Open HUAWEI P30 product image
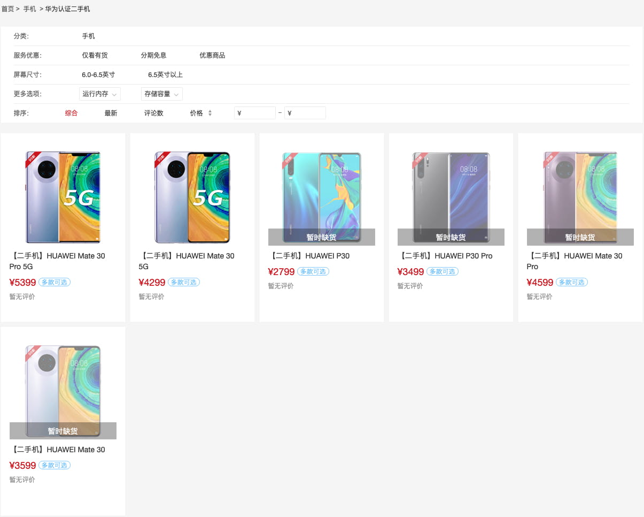The width and height of the screenshot is (644, 517). tap(322, 197)
